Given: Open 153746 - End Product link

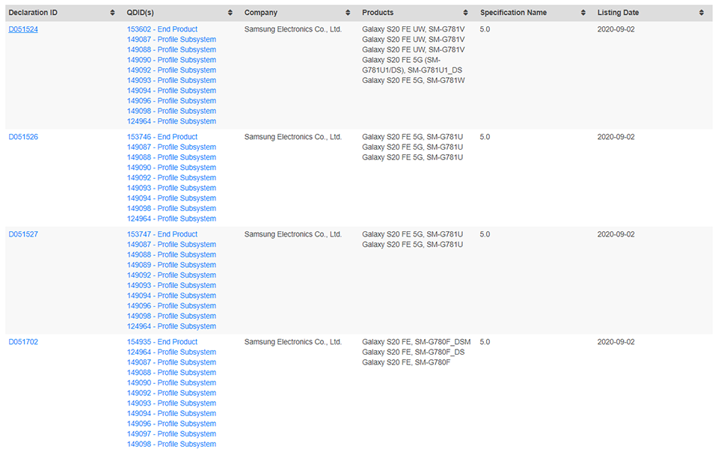Looking at the screenshot, I should pos(162,137).
